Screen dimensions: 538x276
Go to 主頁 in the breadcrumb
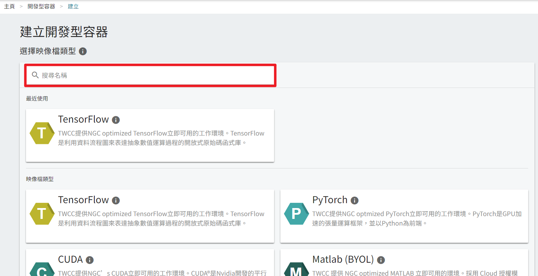9,6
